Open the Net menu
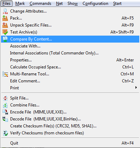Screen dimensions: 140x148 click(59, 3)
